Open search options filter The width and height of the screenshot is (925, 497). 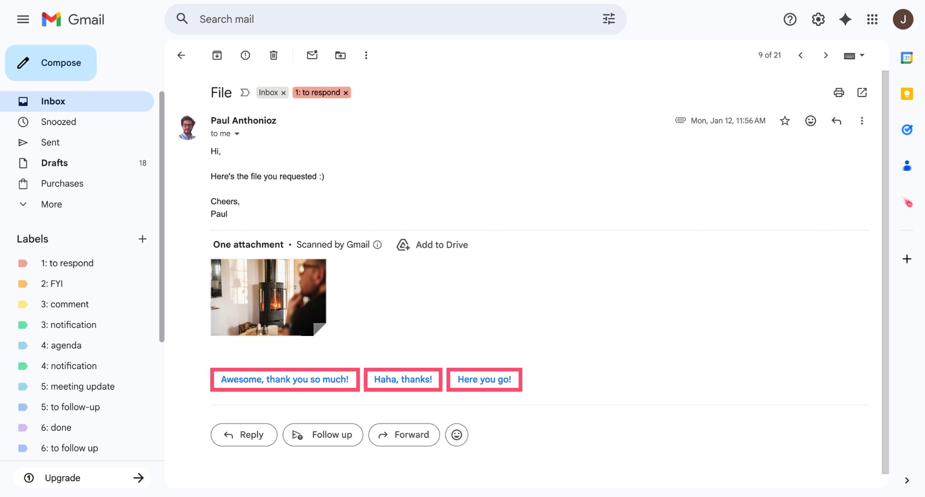(608, 19)
